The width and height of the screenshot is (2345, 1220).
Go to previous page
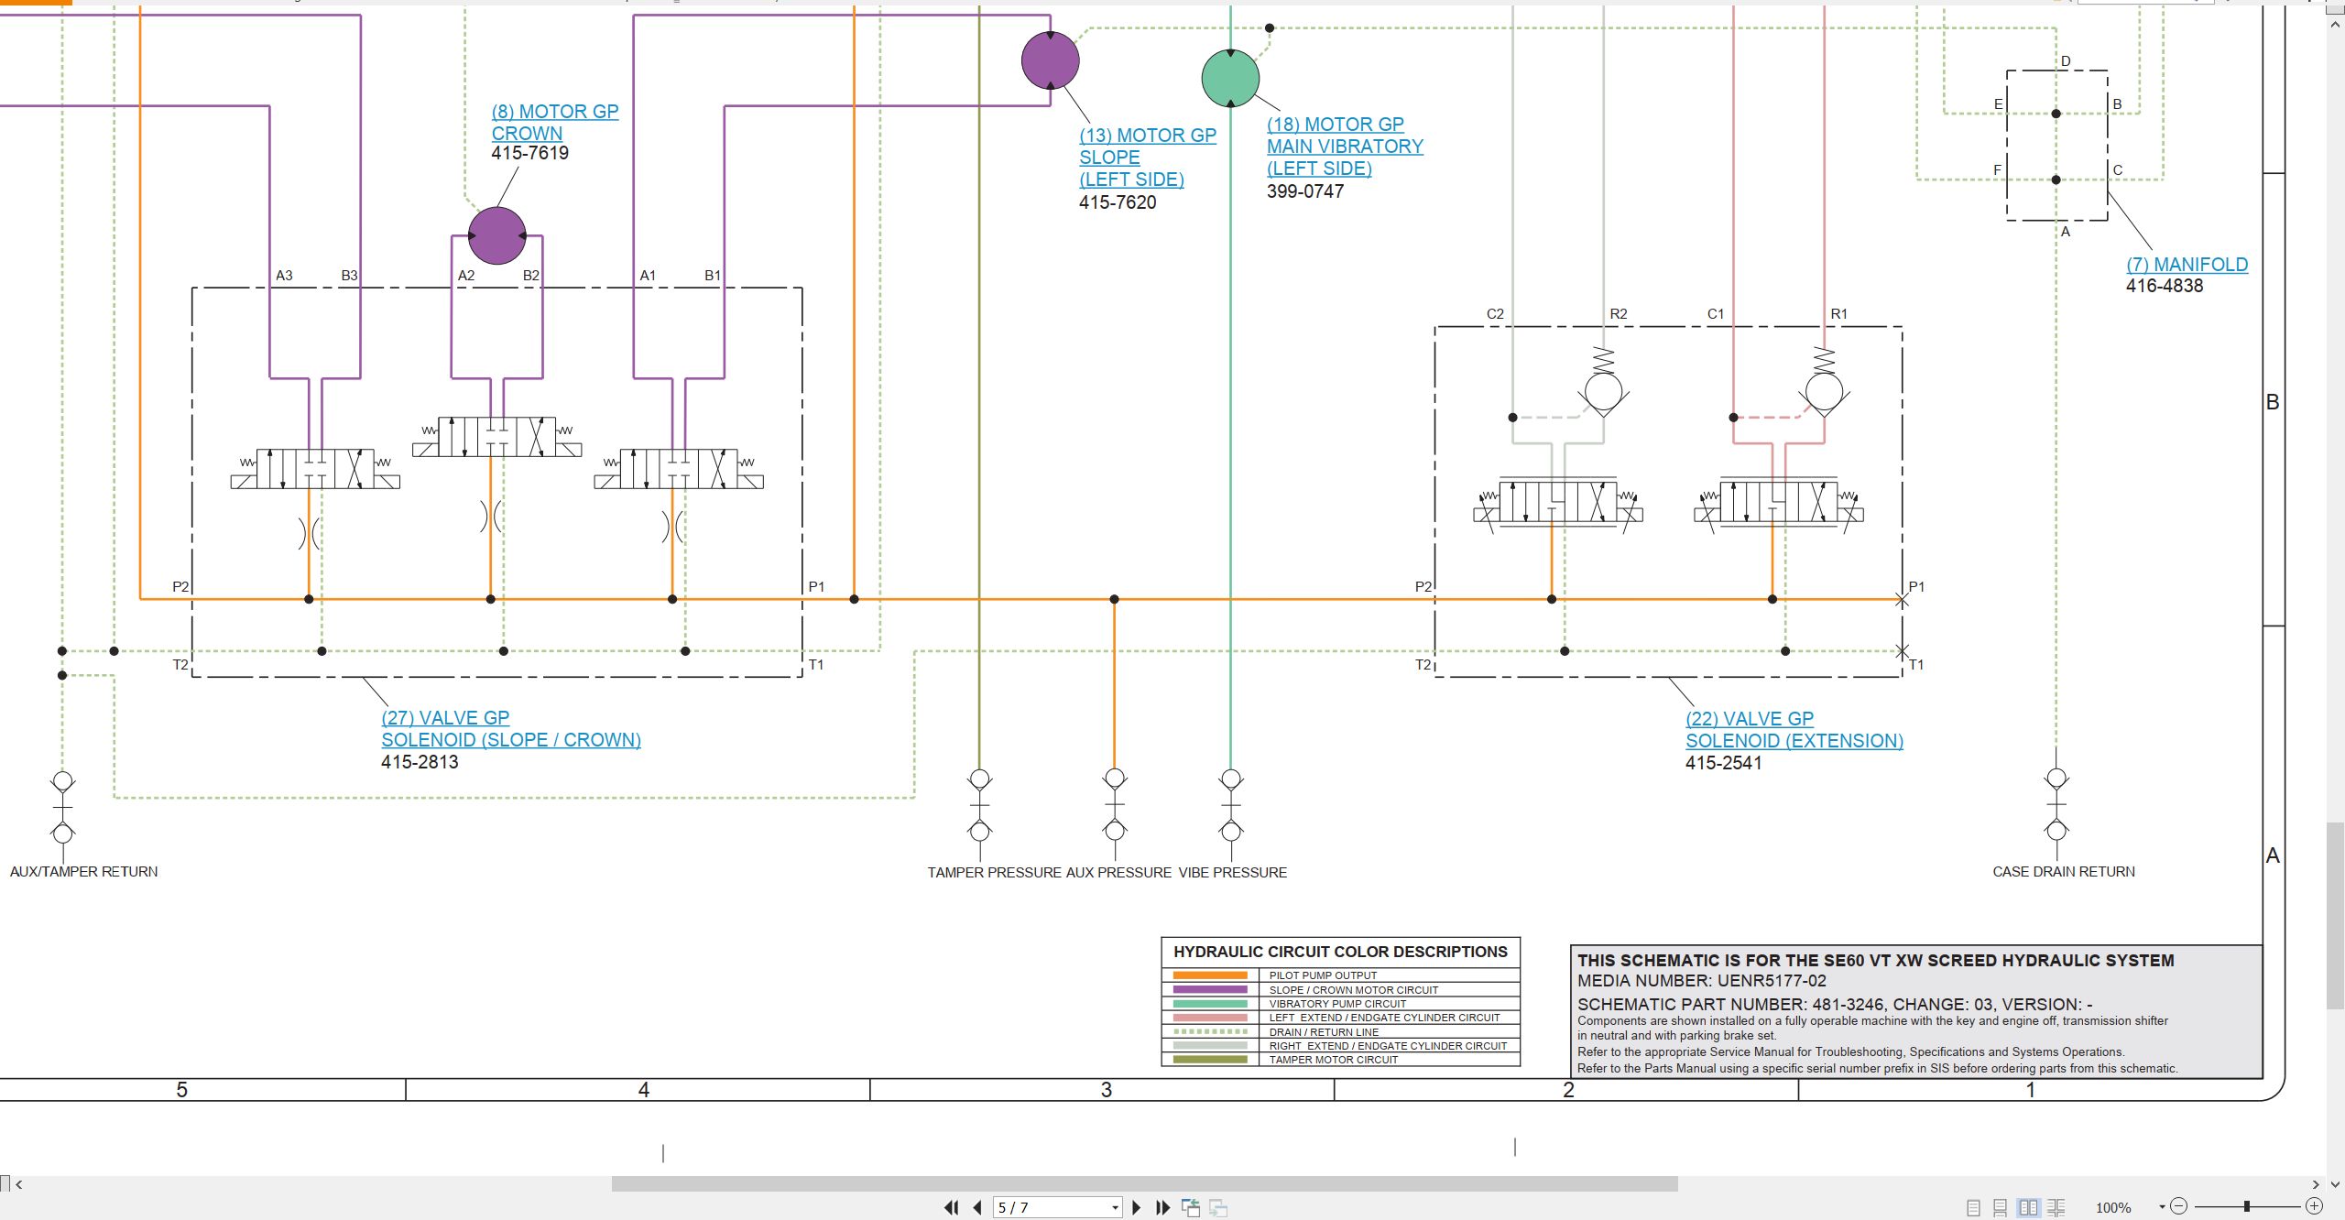tap(977, 1207)
